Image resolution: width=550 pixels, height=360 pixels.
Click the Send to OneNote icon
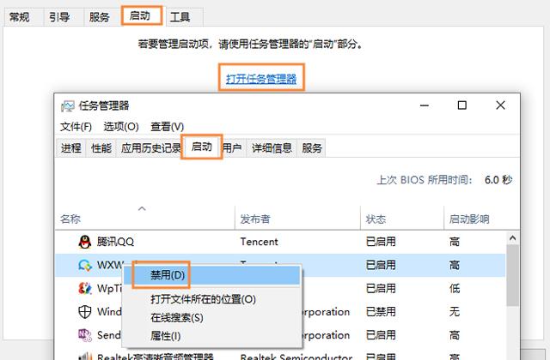(x=85, y=335)
